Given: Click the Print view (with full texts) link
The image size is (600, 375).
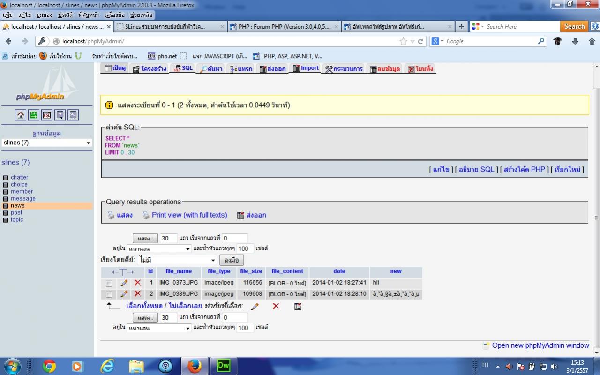Looking at the screenshot, I should pos(189,215).
